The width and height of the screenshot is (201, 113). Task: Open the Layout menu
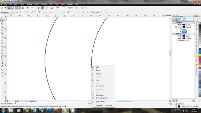pos(22,4)
